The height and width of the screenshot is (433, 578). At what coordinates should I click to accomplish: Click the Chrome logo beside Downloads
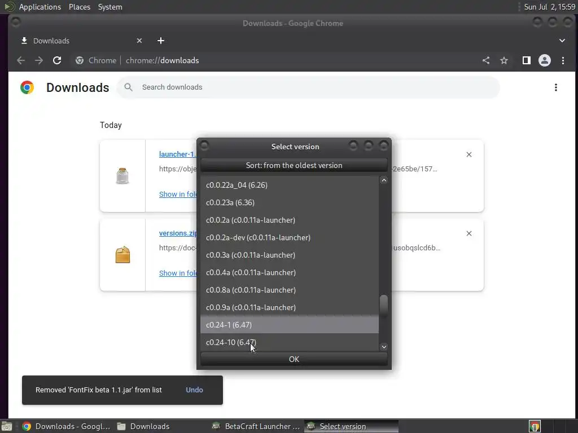(x=27, y=87)
